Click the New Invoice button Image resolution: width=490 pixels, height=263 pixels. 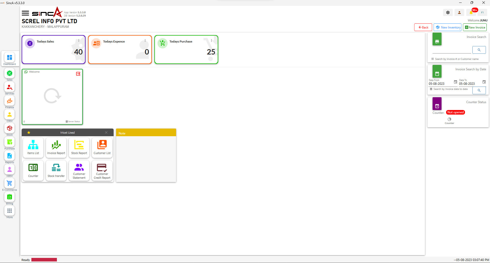pos(475,27)
